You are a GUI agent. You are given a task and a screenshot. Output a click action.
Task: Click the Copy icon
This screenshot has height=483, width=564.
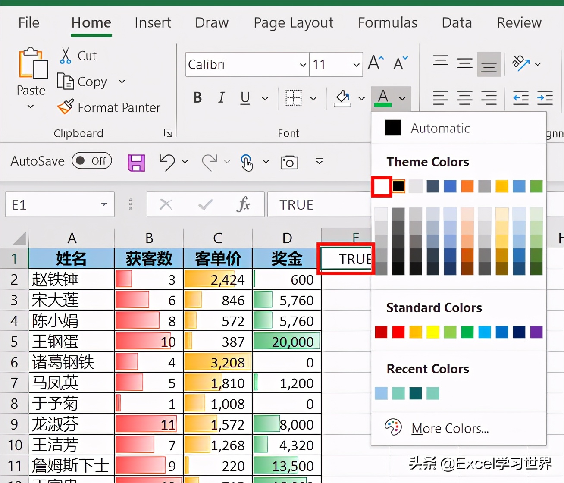click(66, 81)
